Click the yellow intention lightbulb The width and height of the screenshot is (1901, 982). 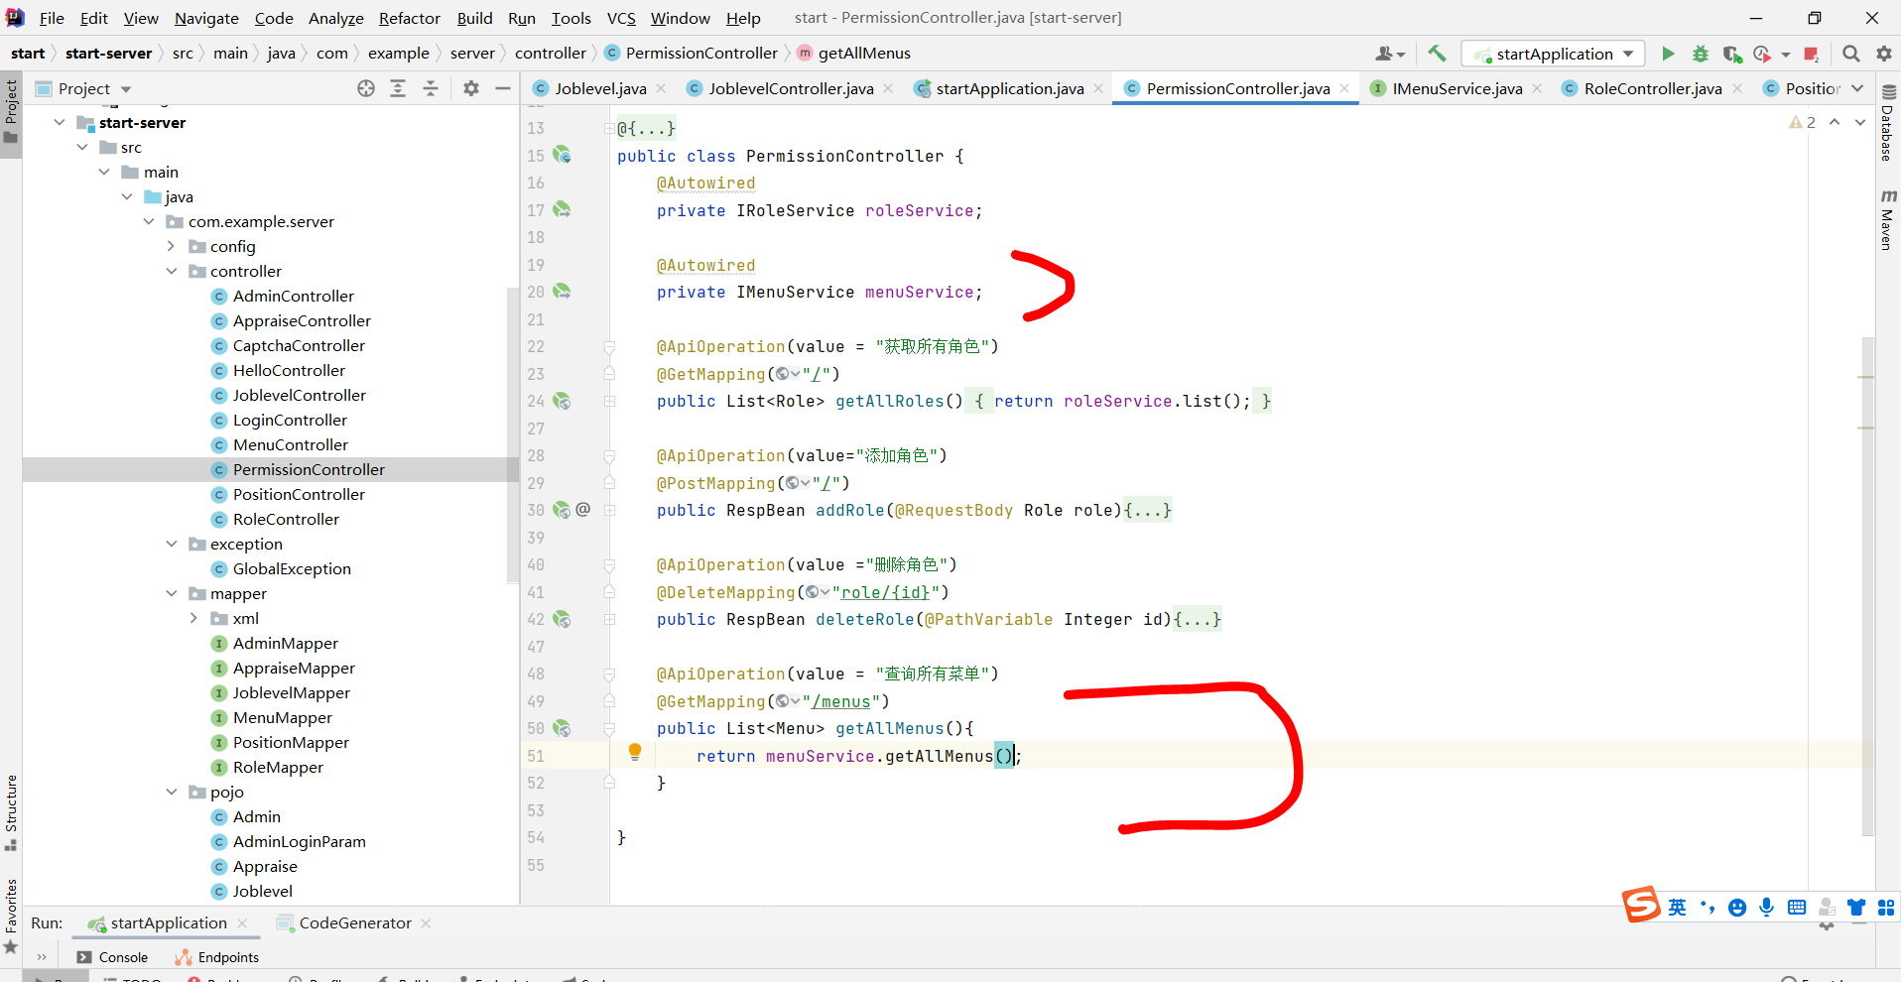[x=635, y=753]
